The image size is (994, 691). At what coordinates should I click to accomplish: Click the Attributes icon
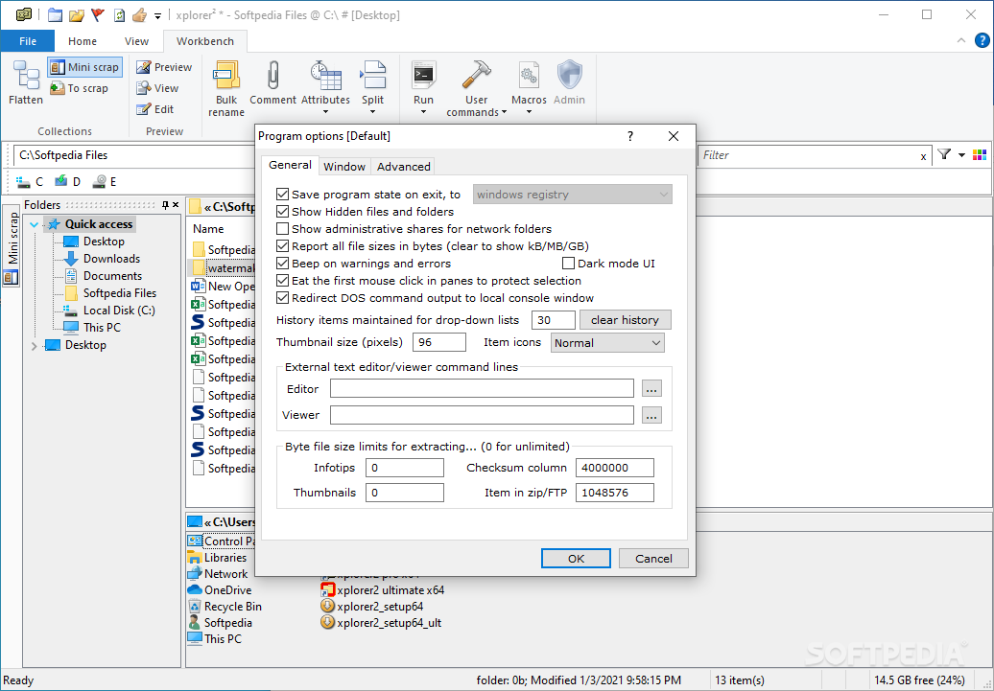pos(326,76)
